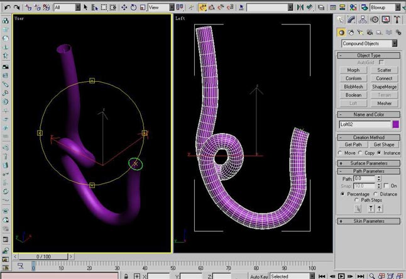Choose the Rectangular Selection Region tool
Screen dimensions: 406x279
pyautogui.click(x=104, y=8)
